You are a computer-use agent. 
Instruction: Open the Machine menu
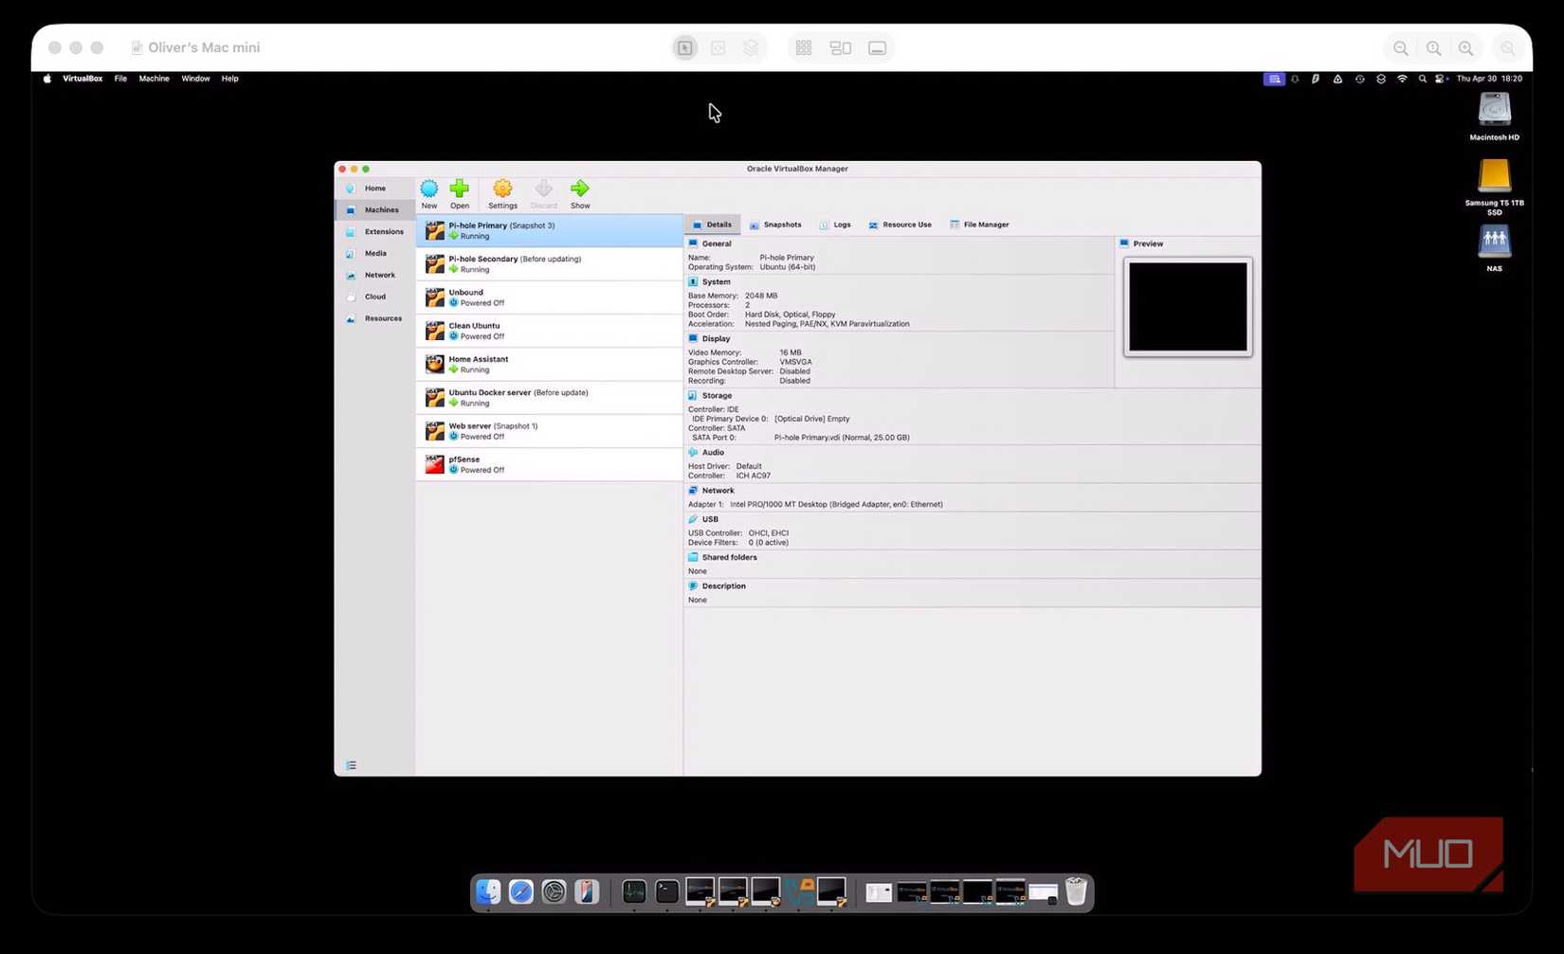tap(154, 79)
